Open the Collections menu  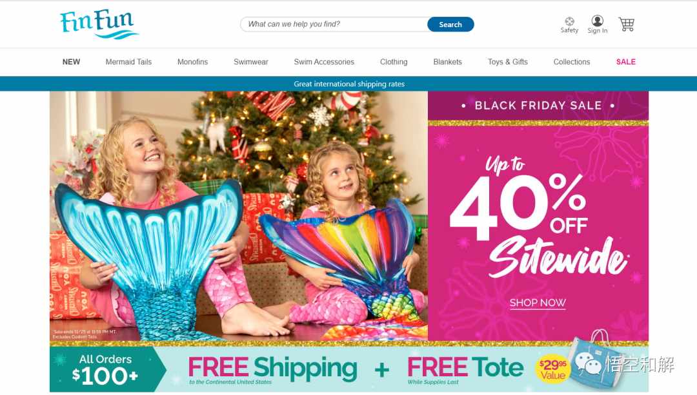click(572, 62)
